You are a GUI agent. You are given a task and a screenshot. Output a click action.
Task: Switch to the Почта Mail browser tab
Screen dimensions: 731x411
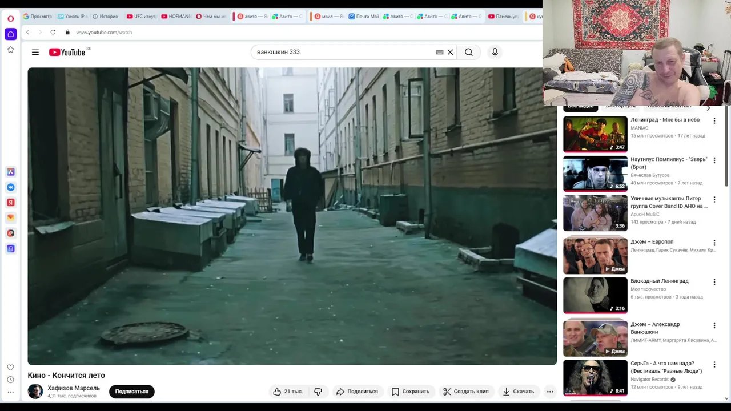(364, 16)
